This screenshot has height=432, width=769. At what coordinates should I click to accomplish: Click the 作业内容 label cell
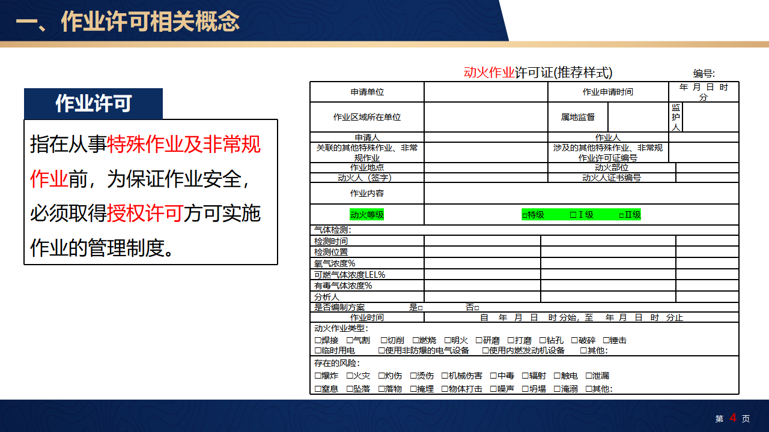point(367,193)
